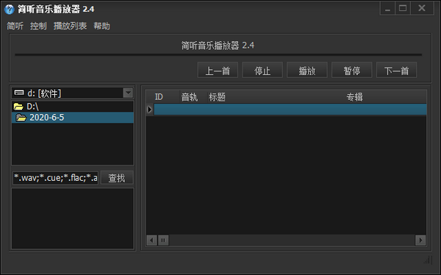Click the 上一首 previous track button

[218, 70]
